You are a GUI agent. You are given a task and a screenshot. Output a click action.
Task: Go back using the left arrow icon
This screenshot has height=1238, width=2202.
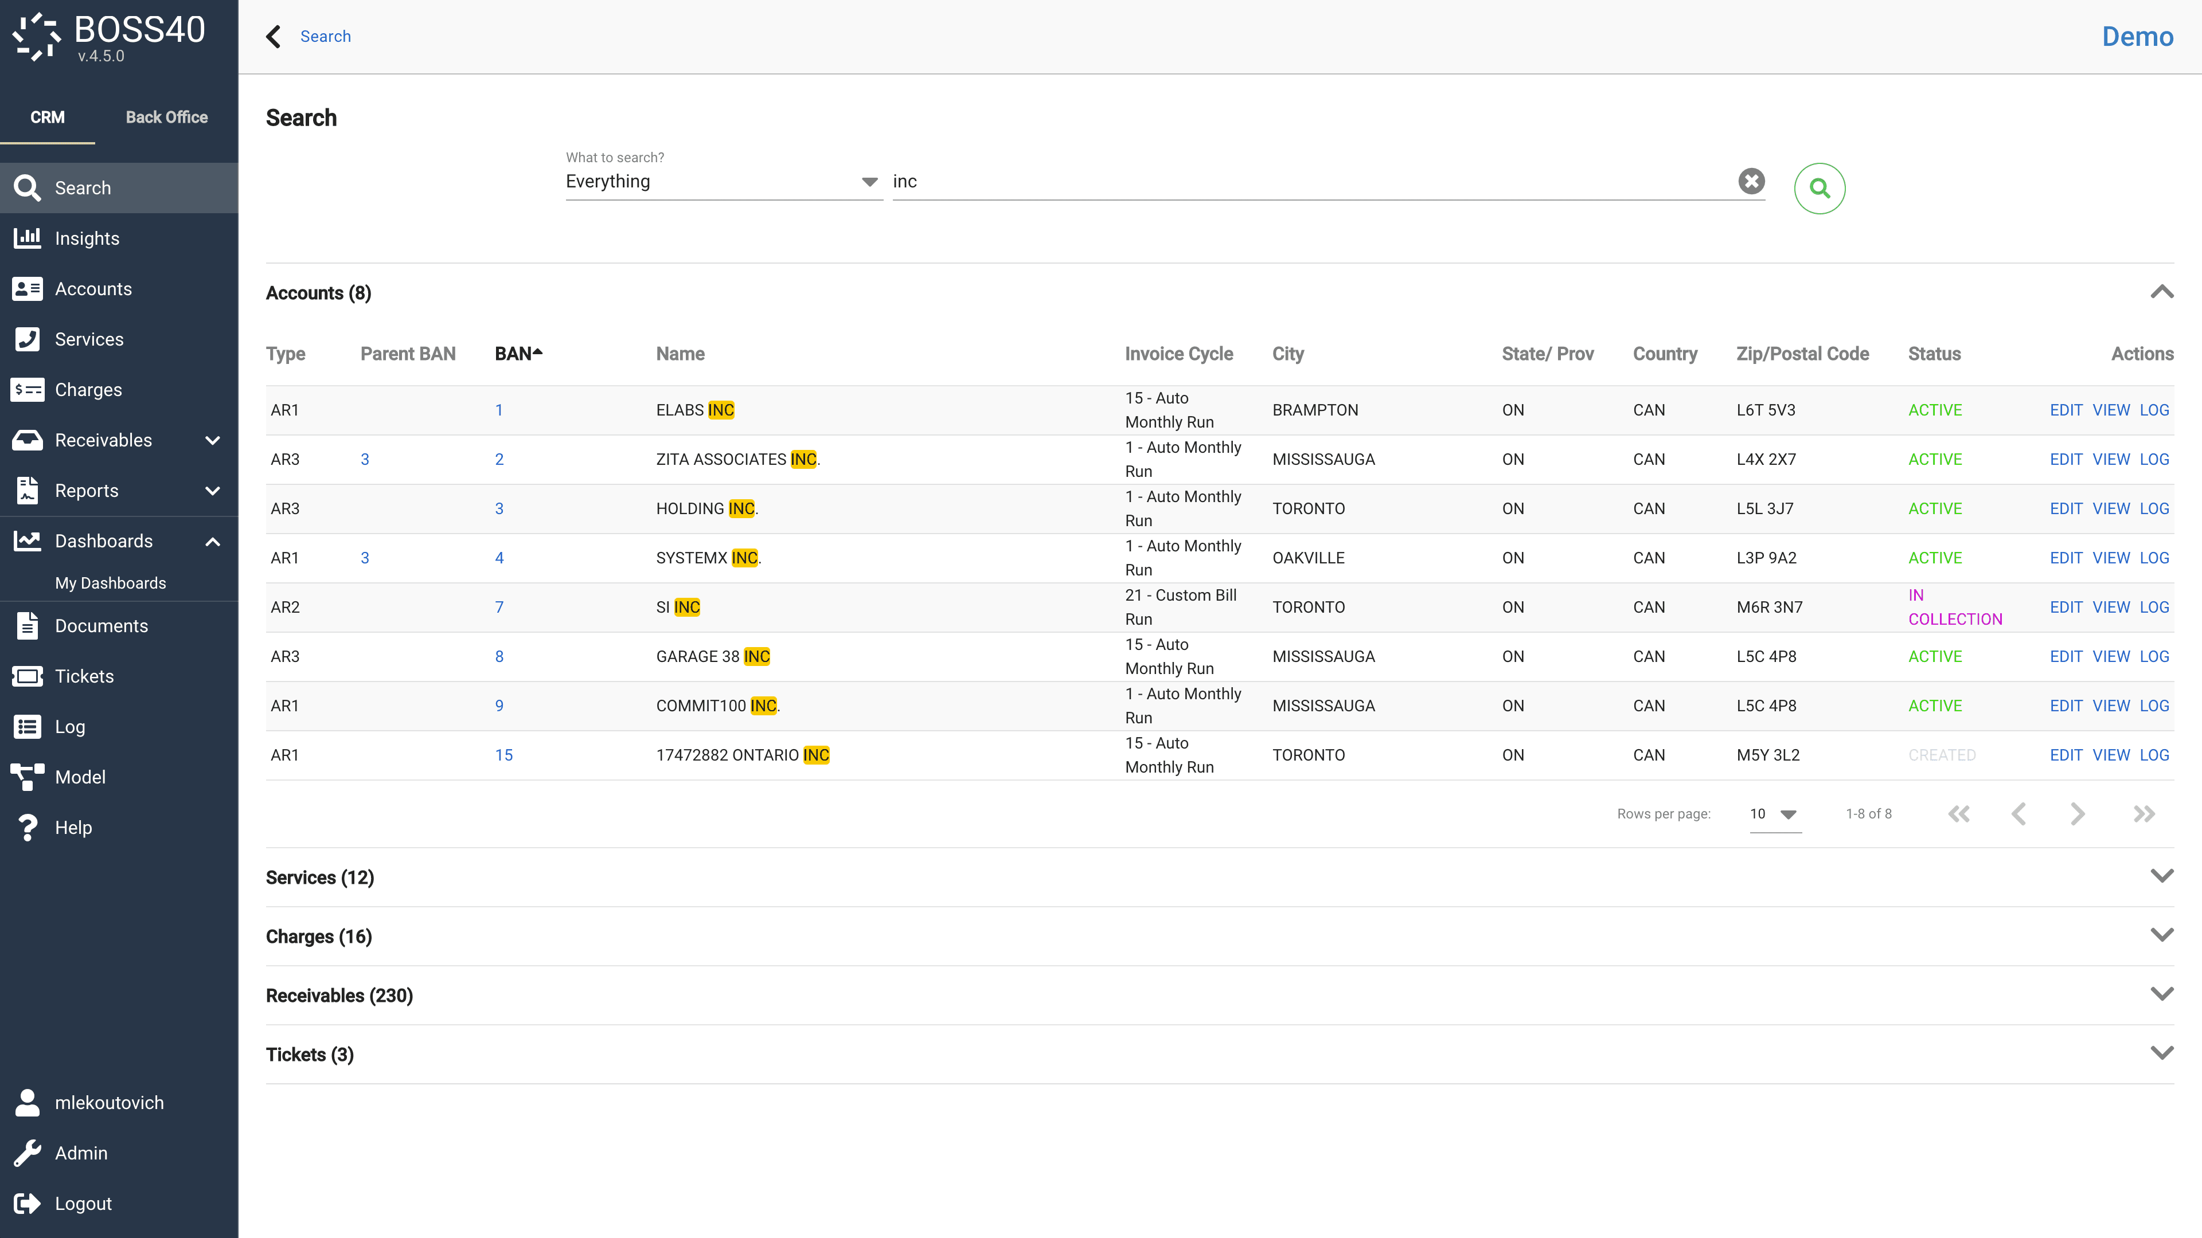[x=274, y=37]
